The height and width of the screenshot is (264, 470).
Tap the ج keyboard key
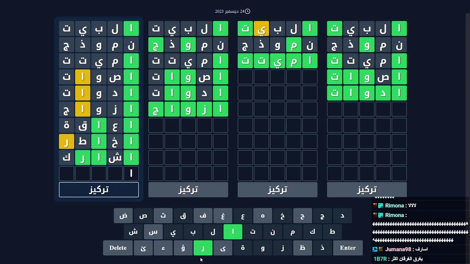click(322, 216)
